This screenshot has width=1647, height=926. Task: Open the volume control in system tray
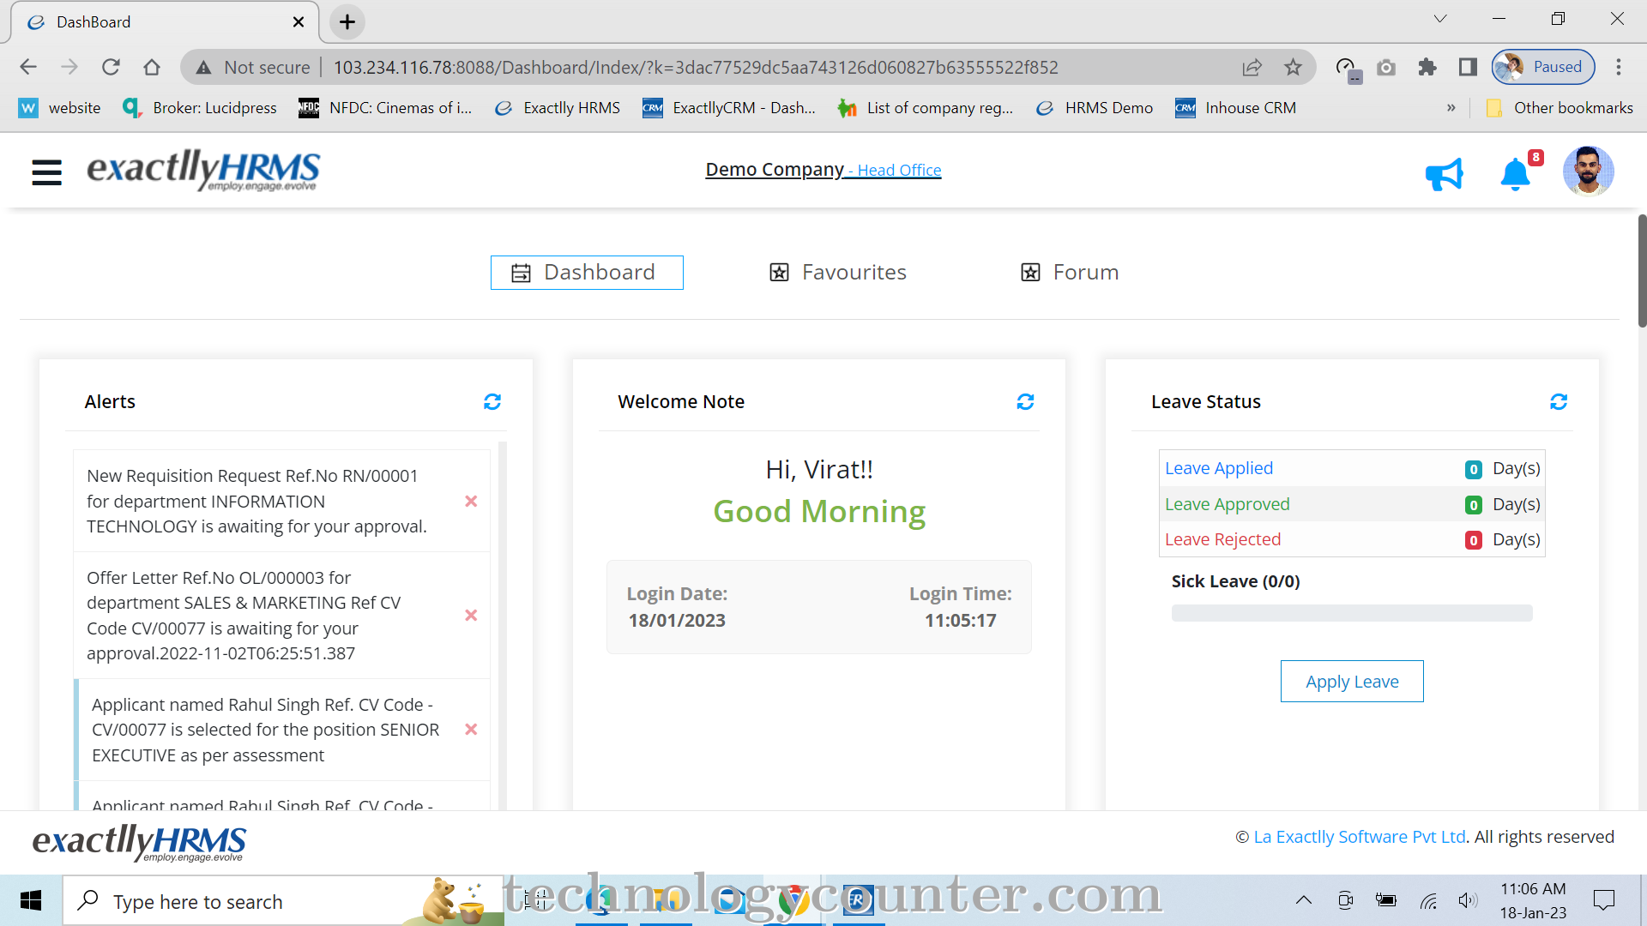[1468, 900]
